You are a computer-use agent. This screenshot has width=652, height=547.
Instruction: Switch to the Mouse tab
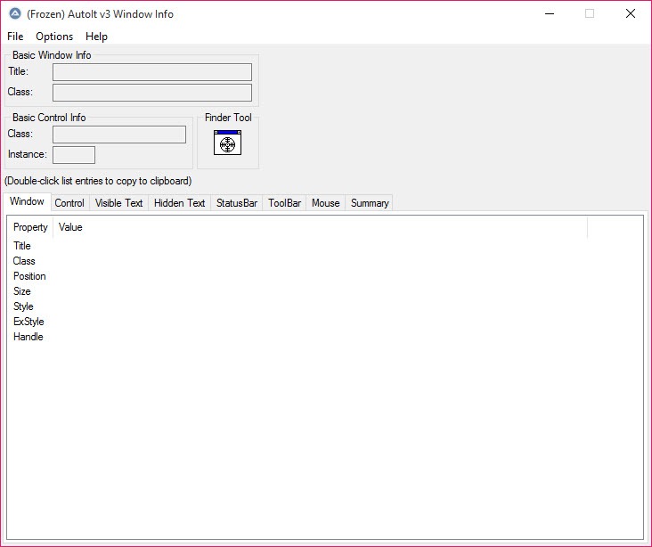pyautogui.click(x=326, y=203)
